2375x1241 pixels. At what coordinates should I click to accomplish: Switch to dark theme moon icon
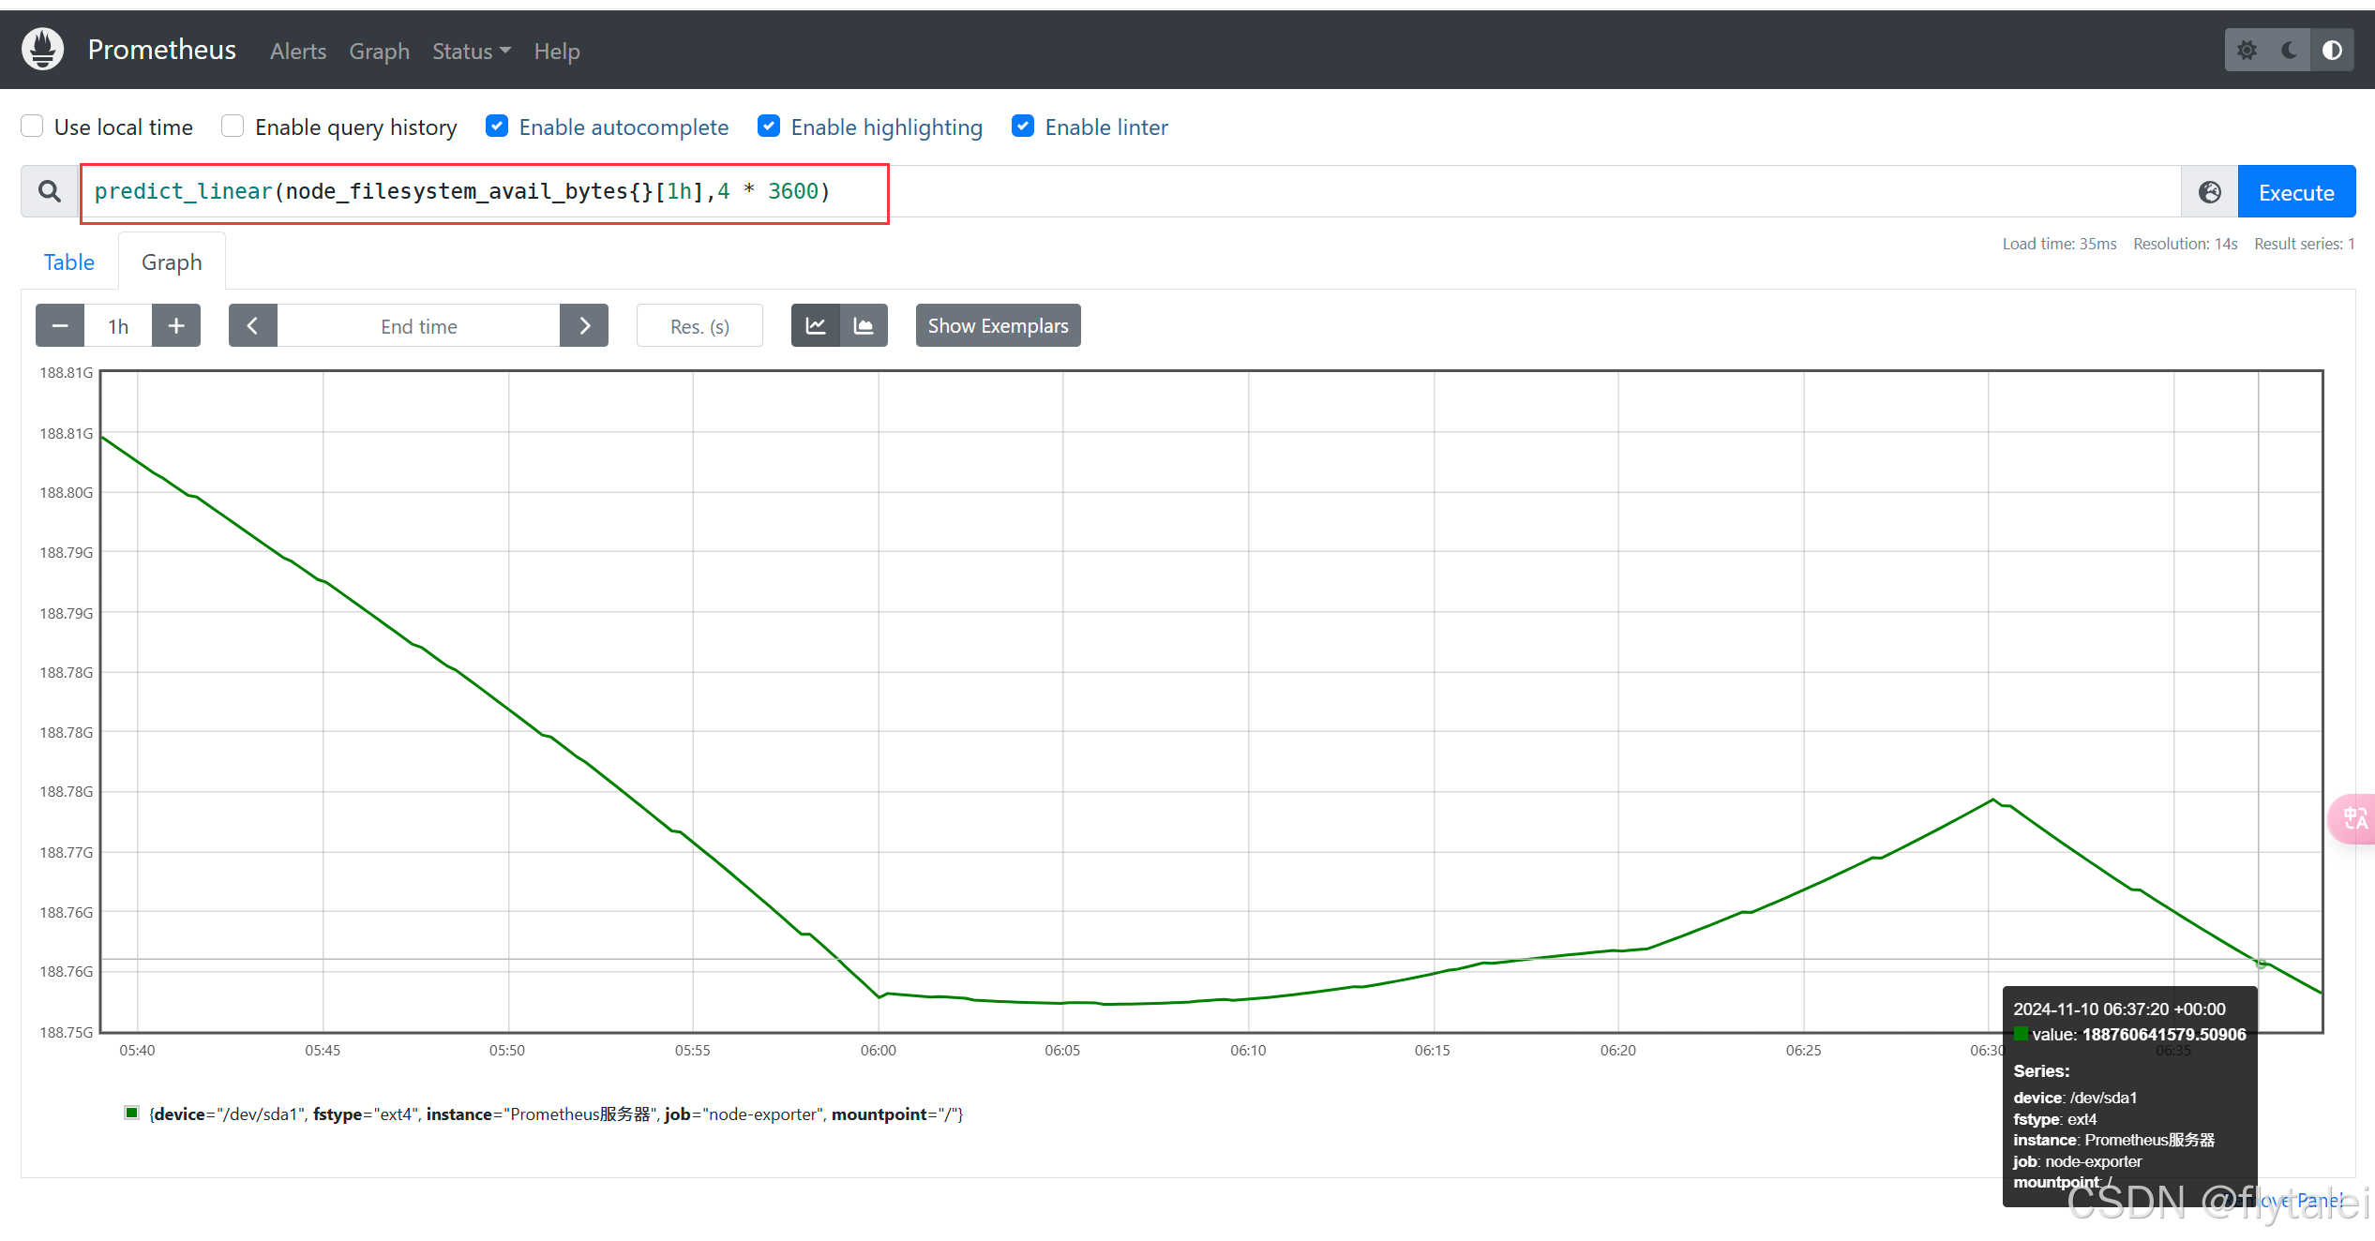point(2289,51)
